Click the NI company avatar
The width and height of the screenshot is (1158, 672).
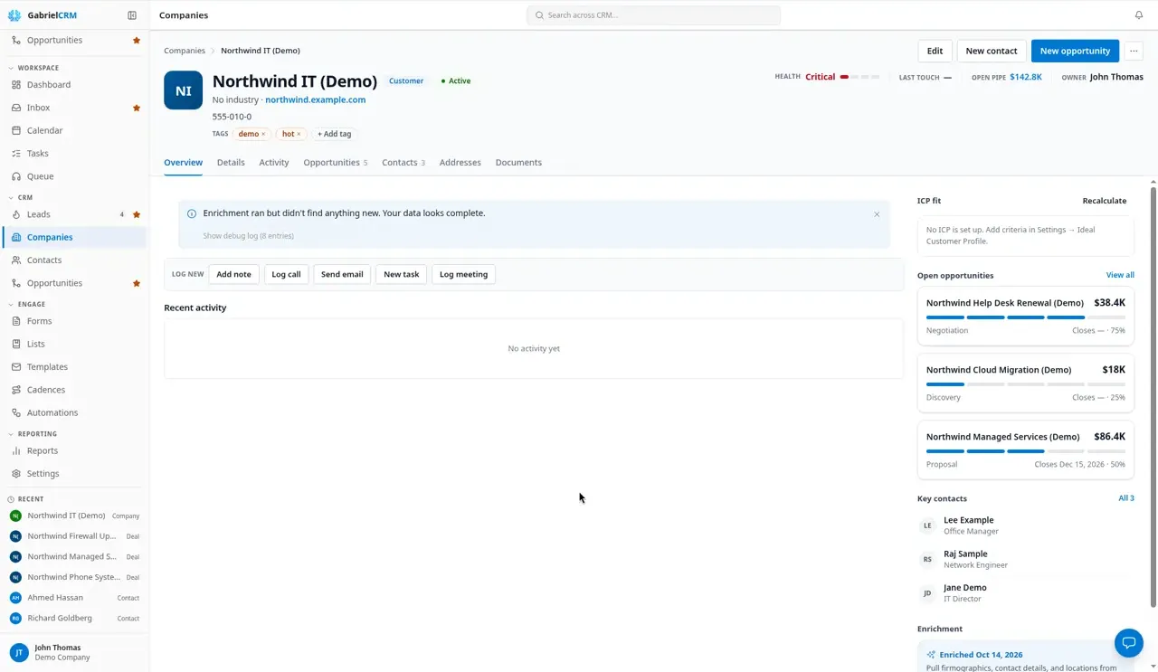183,90
